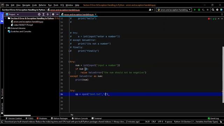Click the breadcrumb project name Section 8

[23, 10]
